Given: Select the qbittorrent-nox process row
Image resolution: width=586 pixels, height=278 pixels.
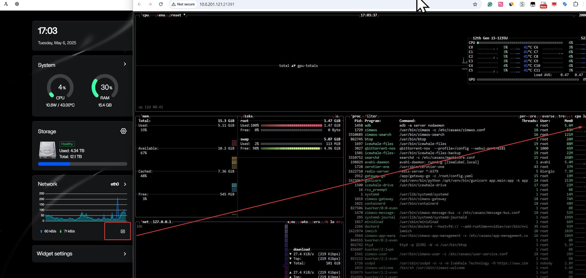Looking at the screenshot, I should tap(461, 148).
